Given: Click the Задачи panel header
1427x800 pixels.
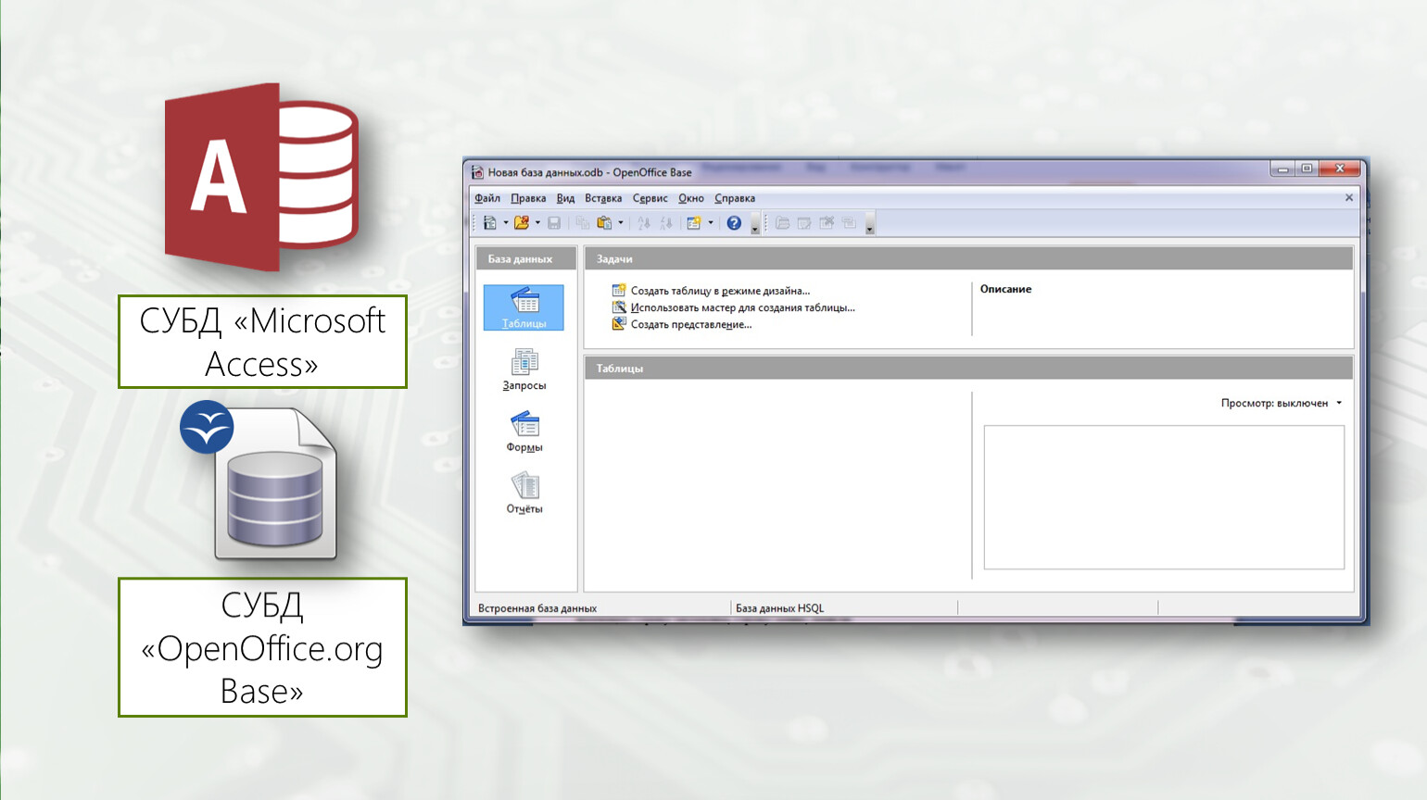Looking at the screenshot, I should click(x=968, y=258).
